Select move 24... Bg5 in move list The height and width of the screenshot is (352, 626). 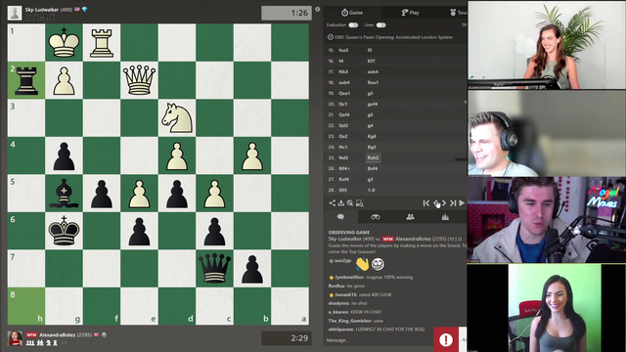(372, 147)
